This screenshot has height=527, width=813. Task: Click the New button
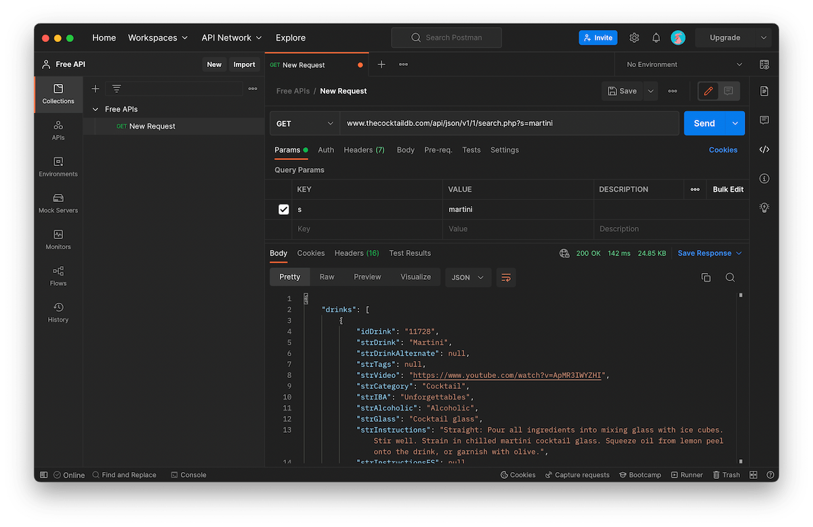pos(214,64)
